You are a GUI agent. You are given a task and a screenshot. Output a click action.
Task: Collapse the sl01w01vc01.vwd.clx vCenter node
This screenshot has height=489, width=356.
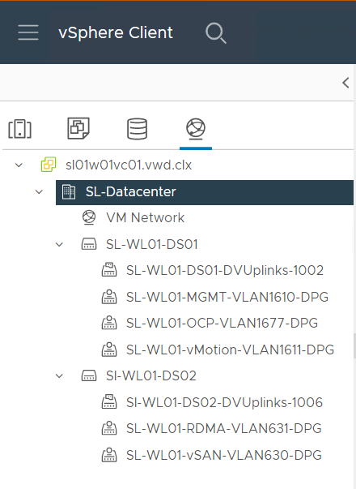(19, 165)
